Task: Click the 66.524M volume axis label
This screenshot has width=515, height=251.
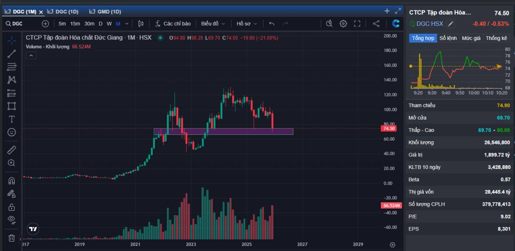Action: 391,206
